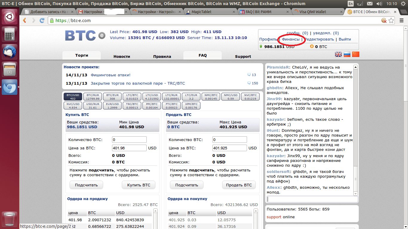Switch to the Добавить запись browser tab
Image resolution: width=408 pixels, height=229 pixels.
49,12
